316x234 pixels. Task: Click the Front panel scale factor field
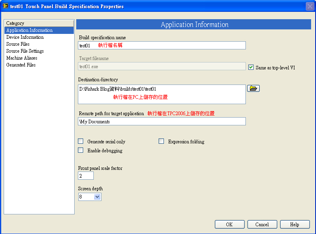86,176
